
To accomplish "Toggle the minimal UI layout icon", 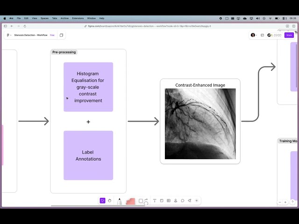I will [262, 35].
